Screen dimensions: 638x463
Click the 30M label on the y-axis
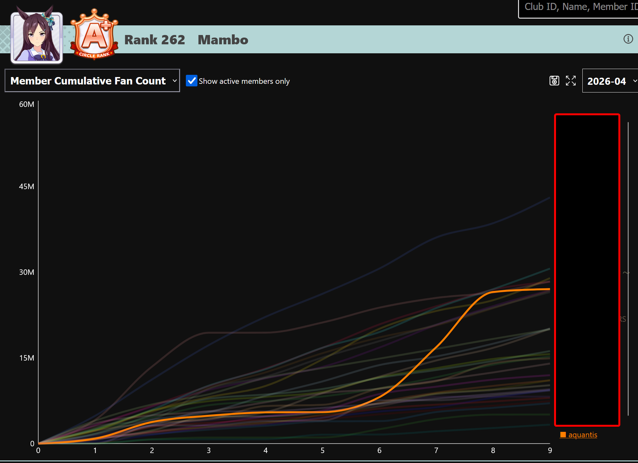(26, 272)
